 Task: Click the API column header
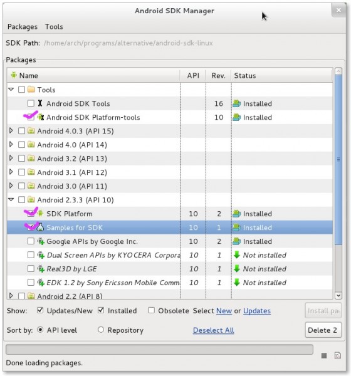193,76
